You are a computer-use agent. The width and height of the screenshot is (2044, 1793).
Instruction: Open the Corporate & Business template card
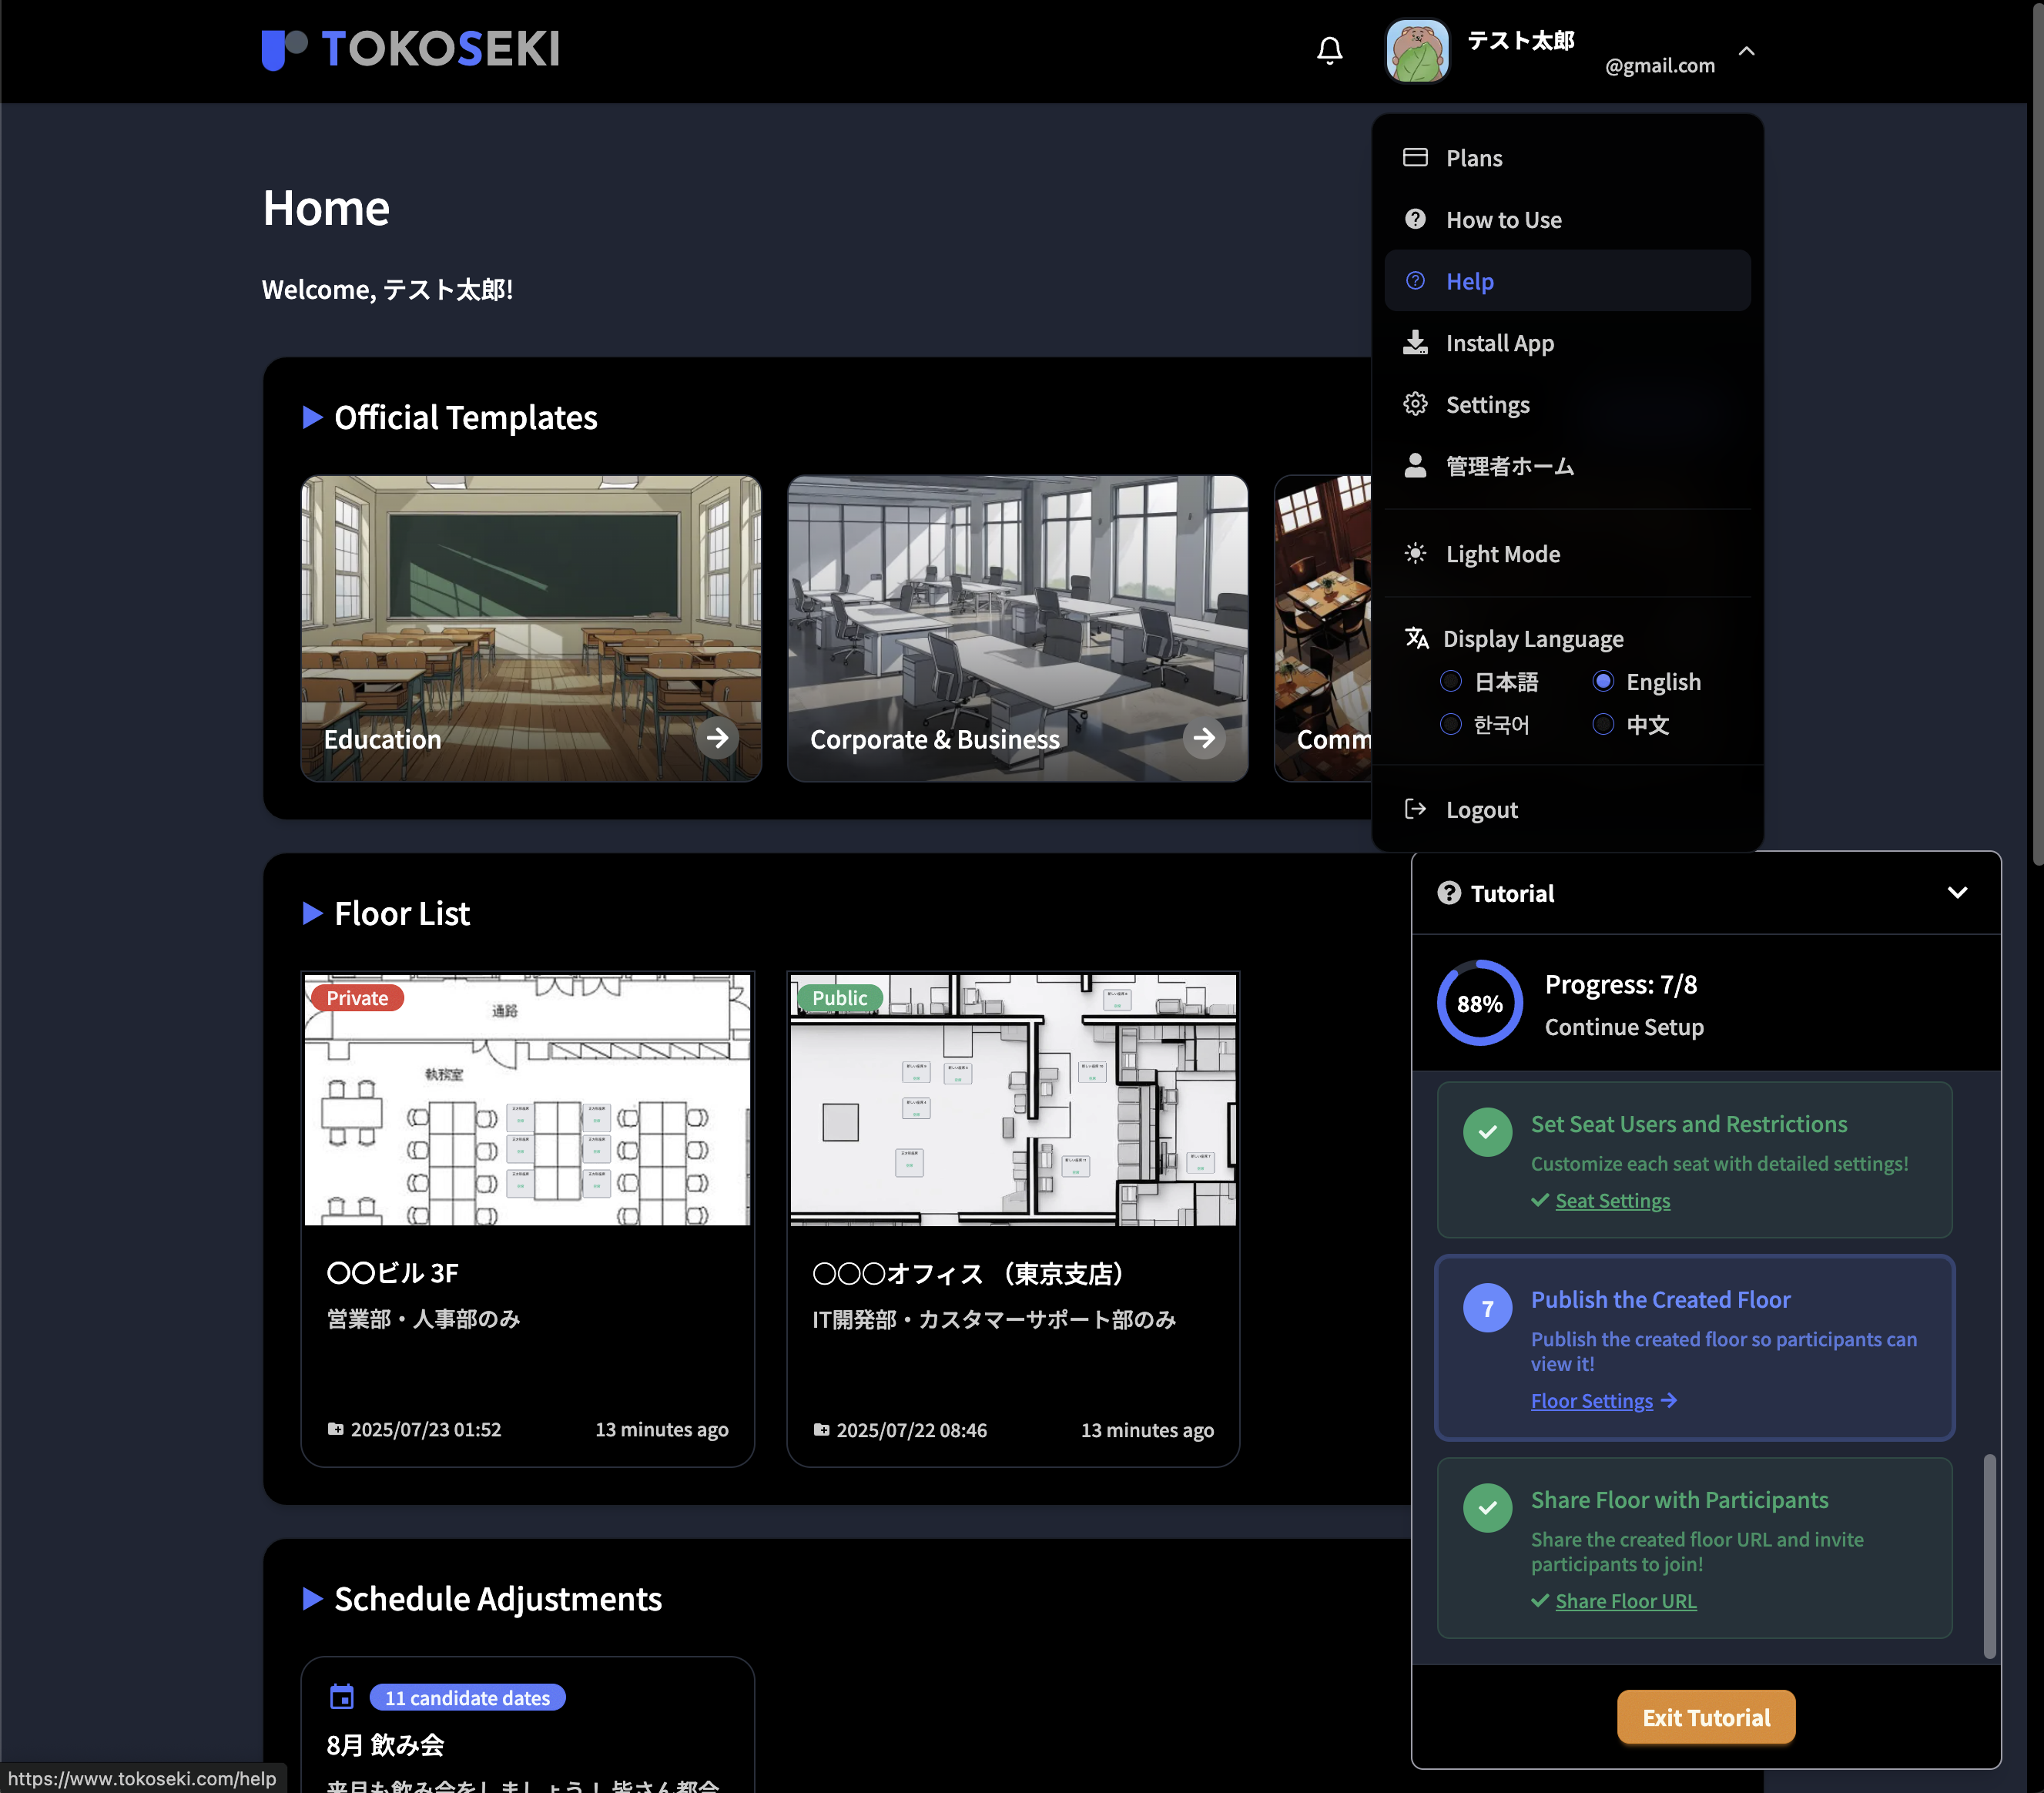[1017, 628]
